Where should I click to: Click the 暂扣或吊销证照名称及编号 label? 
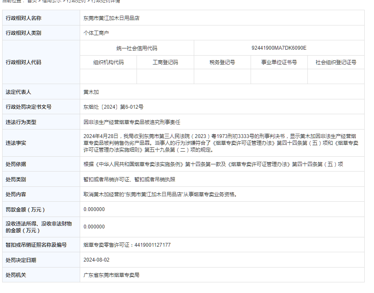[36, 245]
